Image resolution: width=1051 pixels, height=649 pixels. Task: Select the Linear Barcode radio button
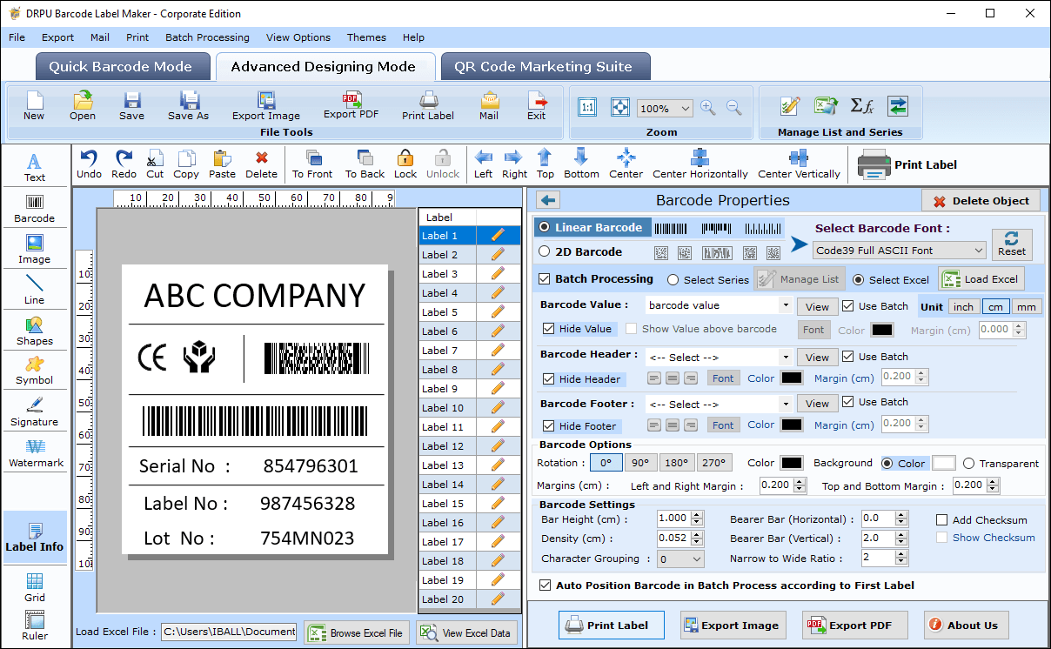(545, 227)
